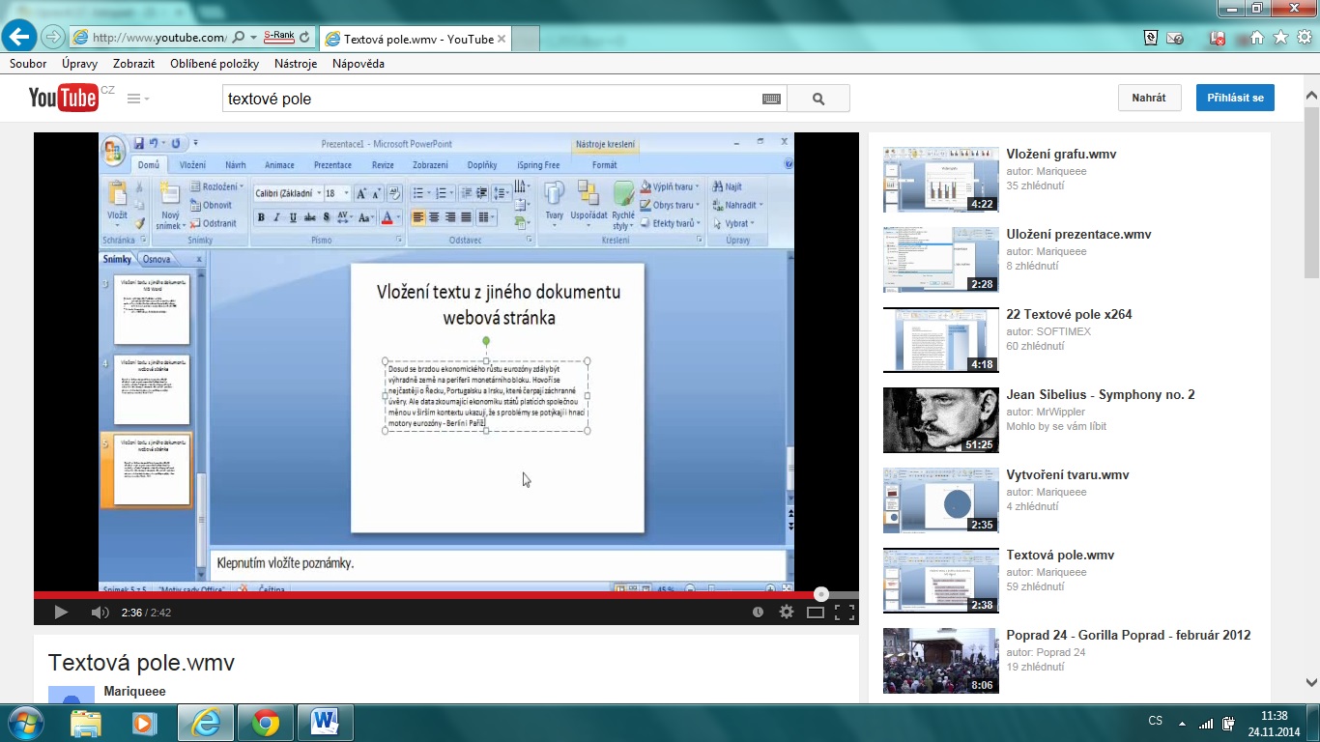
Task: Click the CS language indicator in the tray
Action: pos(1156,722)
